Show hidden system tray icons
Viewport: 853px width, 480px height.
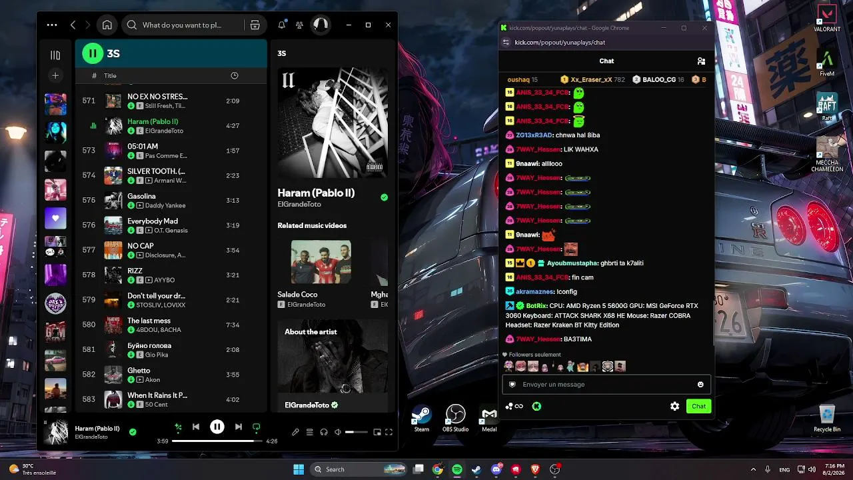click(x=753, y=469)
